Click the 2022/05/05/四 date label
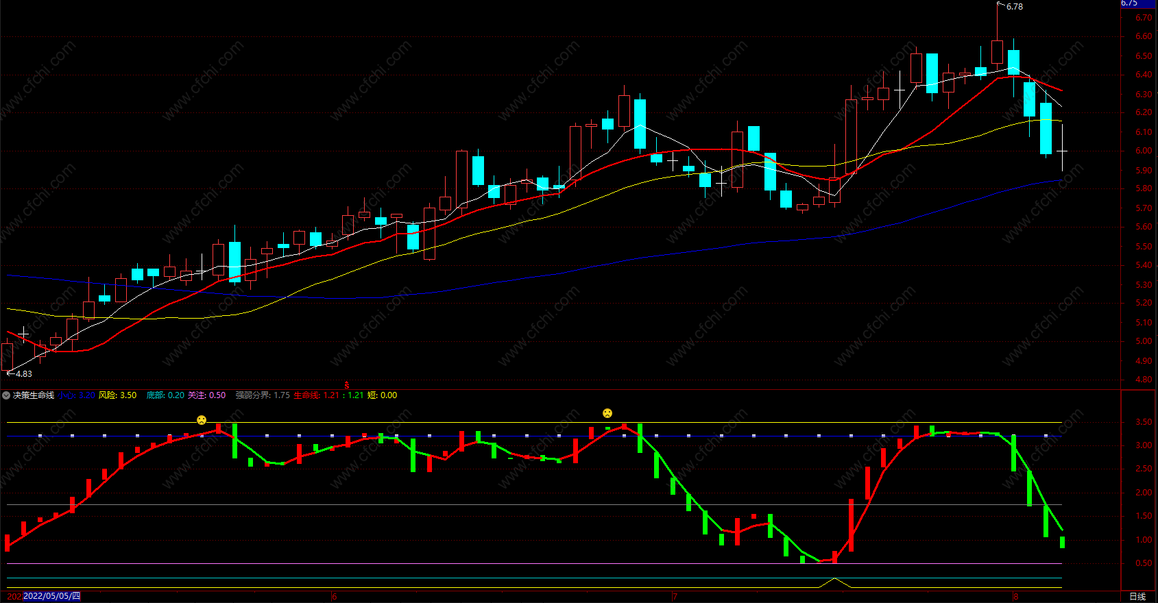The height and width of the screenshot is (603, 1158). pyautogui.click(x=51, y=596)
